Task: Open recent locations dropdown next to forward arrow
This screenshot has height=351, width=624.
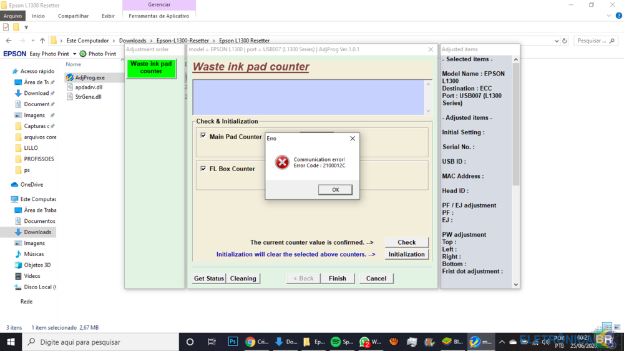Action: coord(32,41)
